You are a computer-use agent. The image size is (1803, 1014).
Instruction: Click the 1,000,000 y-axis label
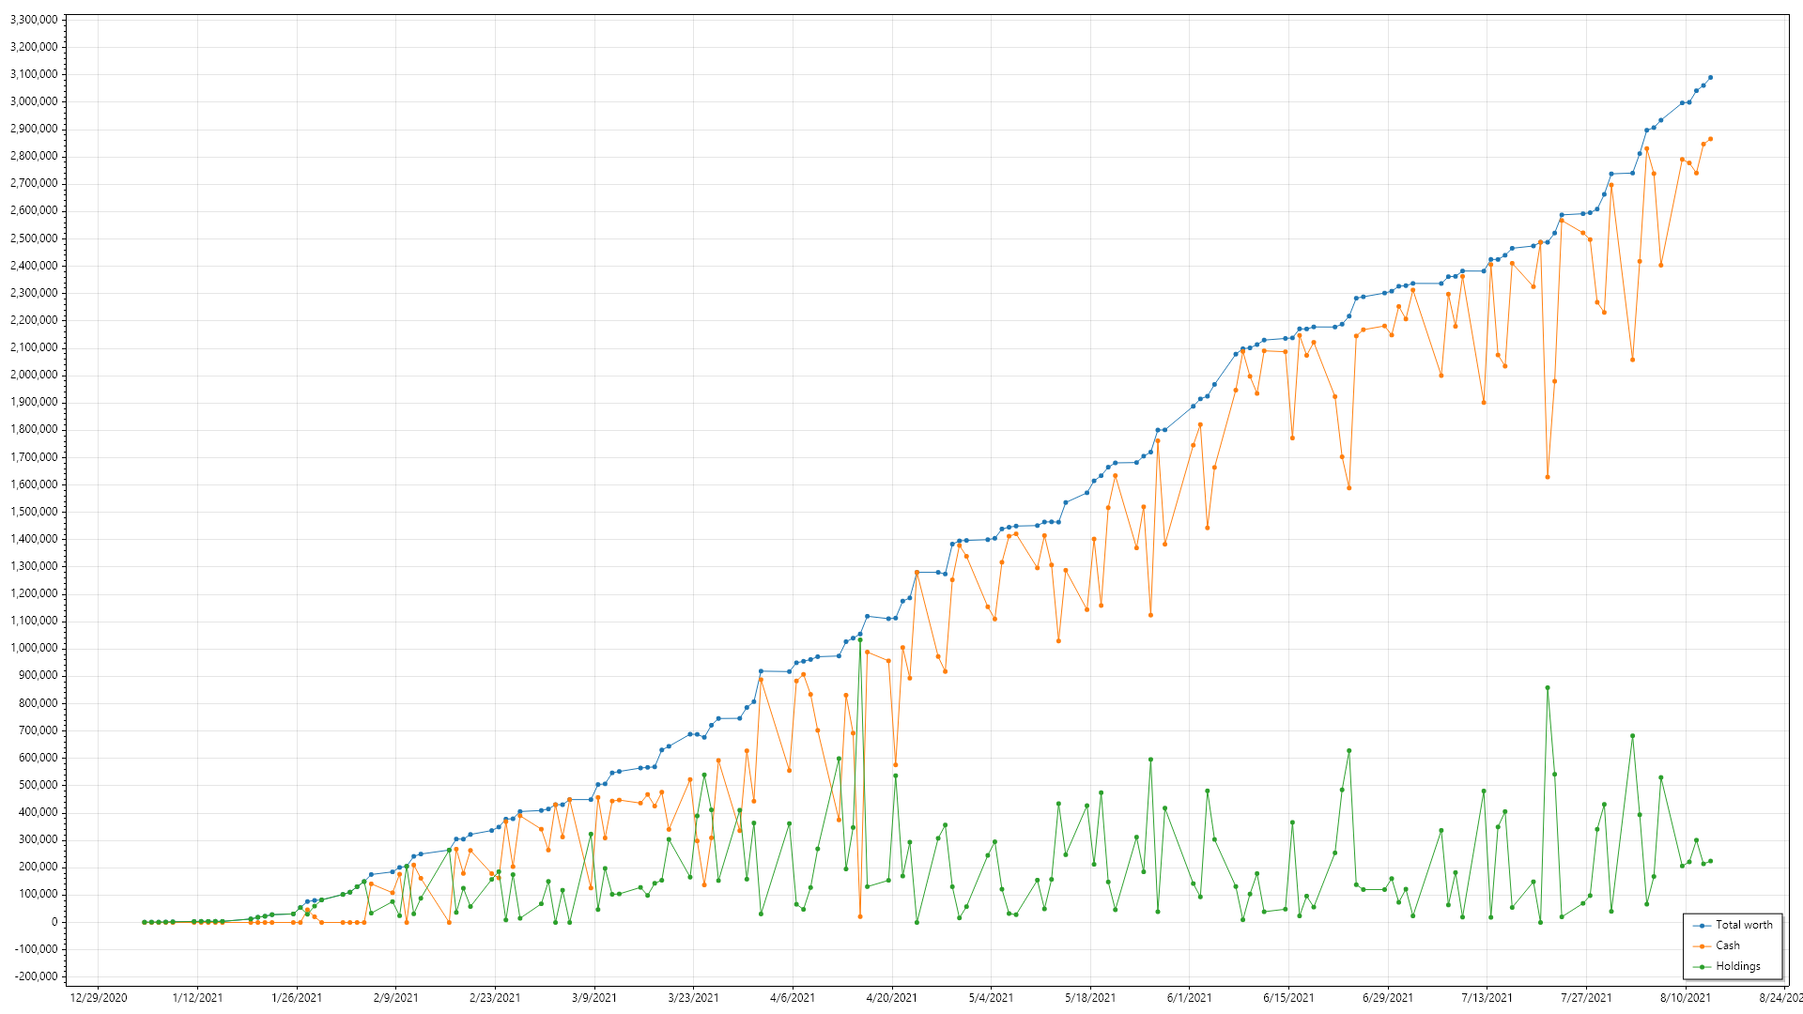tap(33, 649)
